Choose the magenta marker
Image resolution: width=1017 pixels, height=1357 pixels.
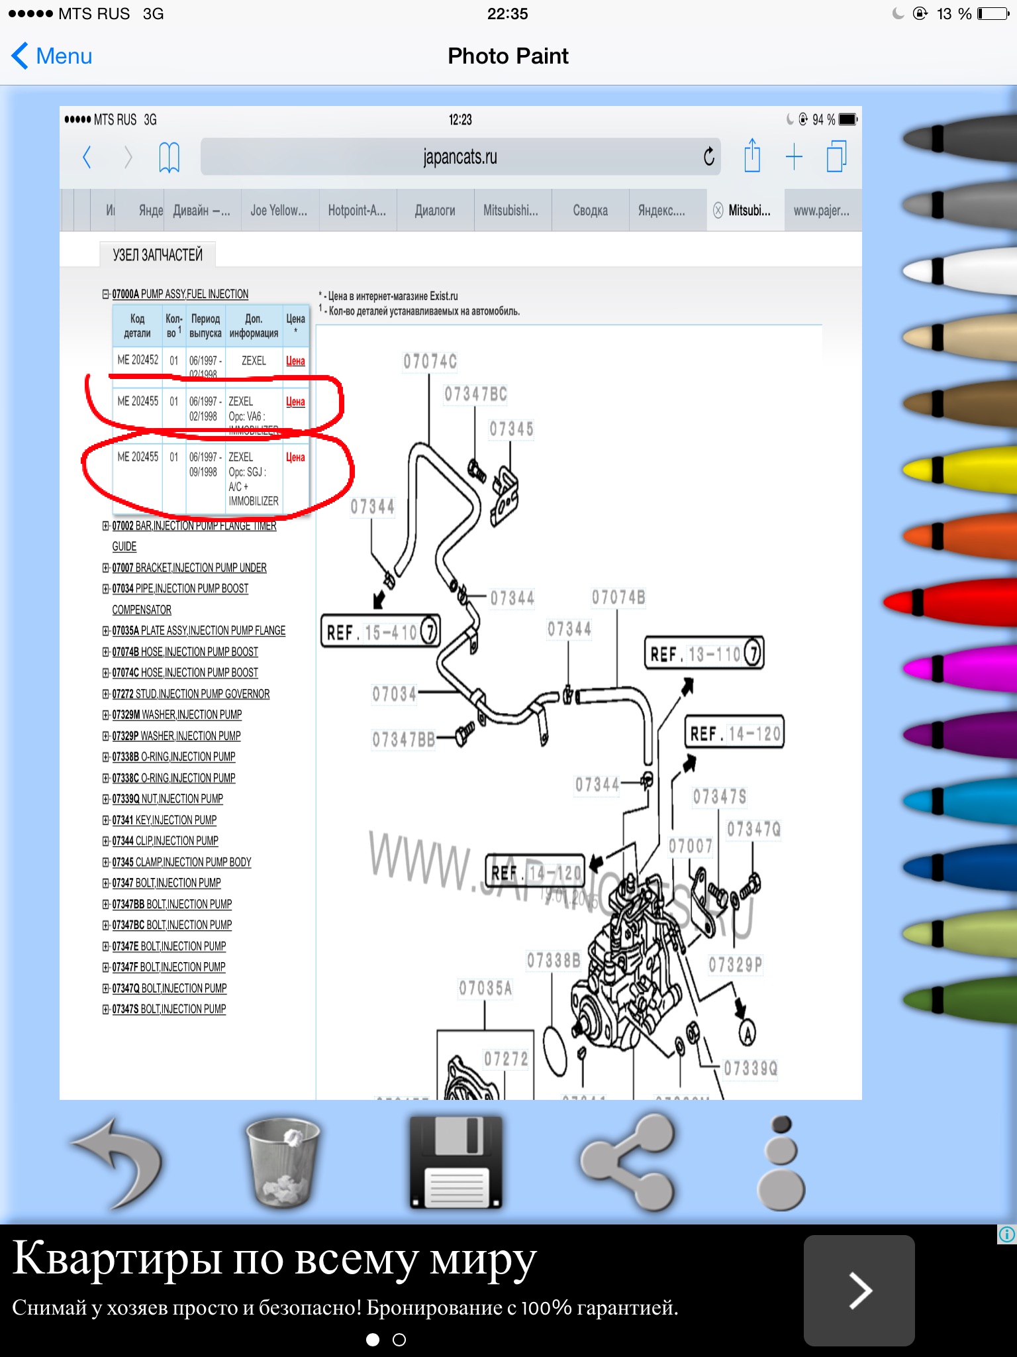(960, 668)
